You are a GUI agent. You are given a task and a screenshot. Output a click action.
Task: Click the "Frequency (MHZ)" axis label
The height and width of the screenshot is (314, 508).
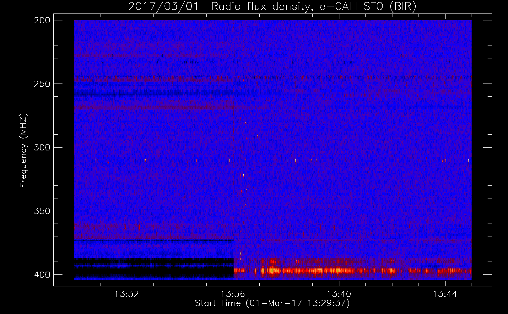pos(23,150)
